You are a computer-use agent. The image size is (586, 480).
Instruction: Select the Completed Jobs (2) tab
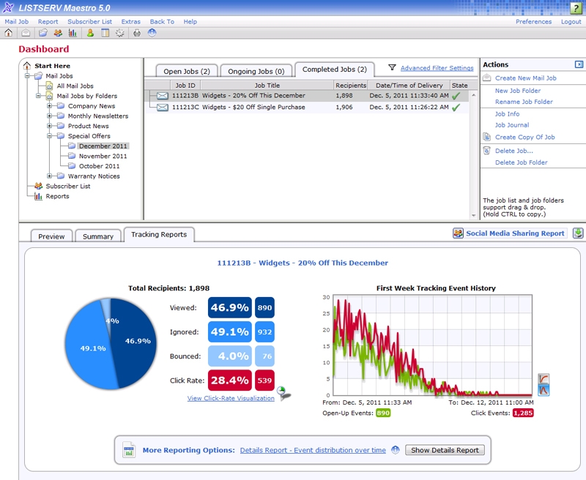click(335, 70)
